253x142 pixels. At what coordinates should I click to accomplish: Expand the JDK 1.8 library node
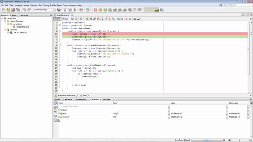8,32
